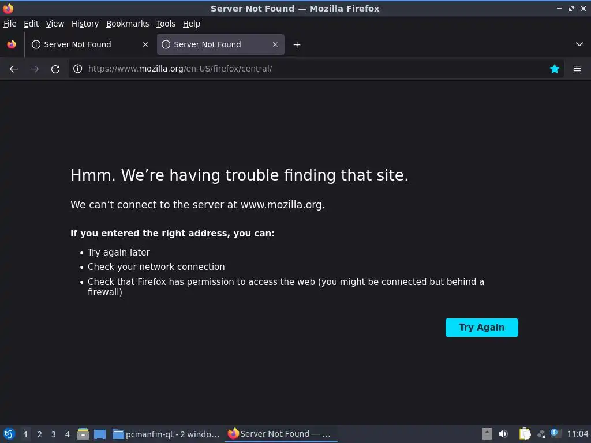Activate Firefox Server Not Found taskbar entry
This screenshot has width=591, height=443.
coord(281,434)
